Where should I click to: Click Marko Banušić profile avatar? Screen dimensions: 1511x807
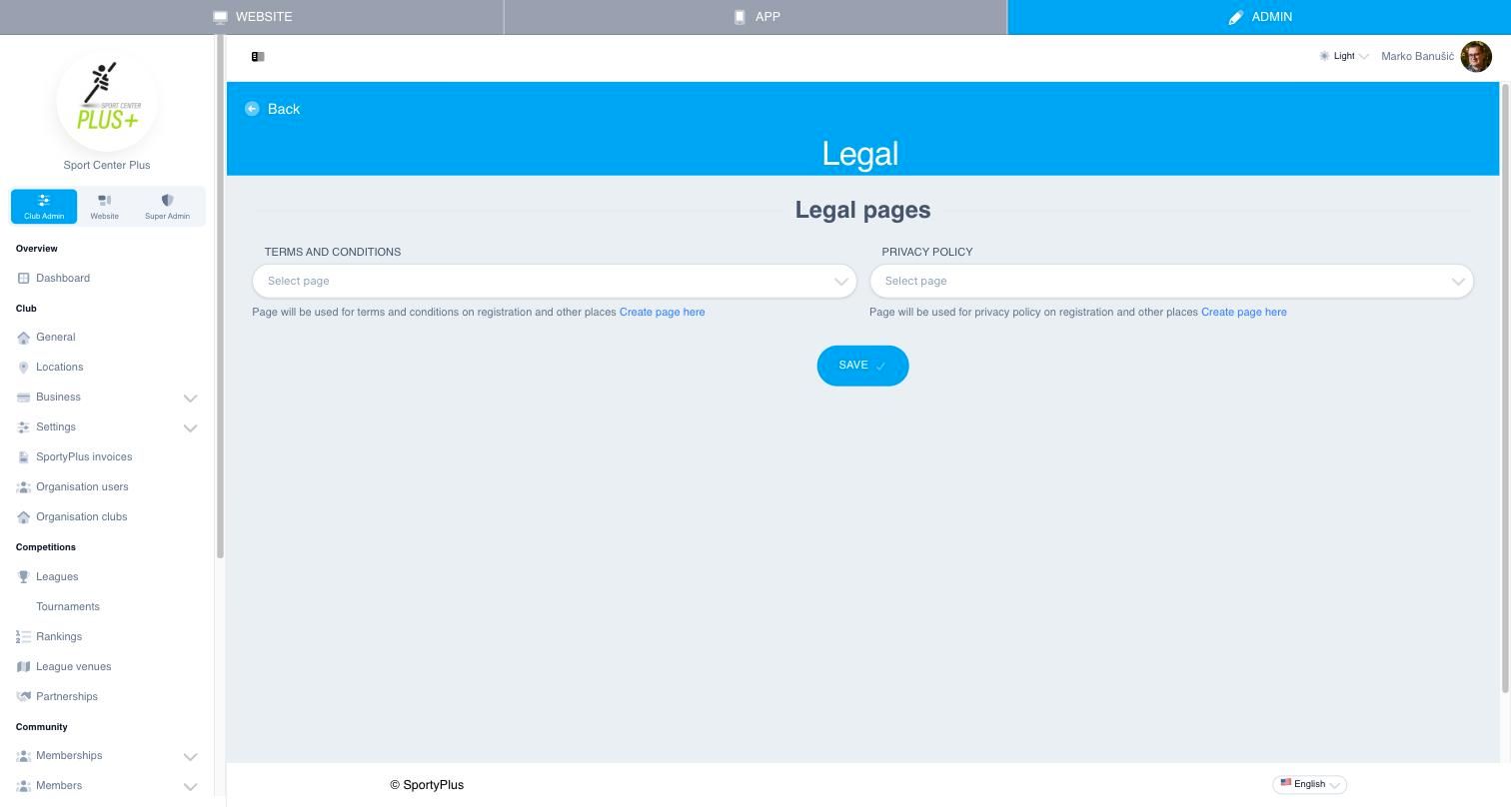coord(1476,57)
